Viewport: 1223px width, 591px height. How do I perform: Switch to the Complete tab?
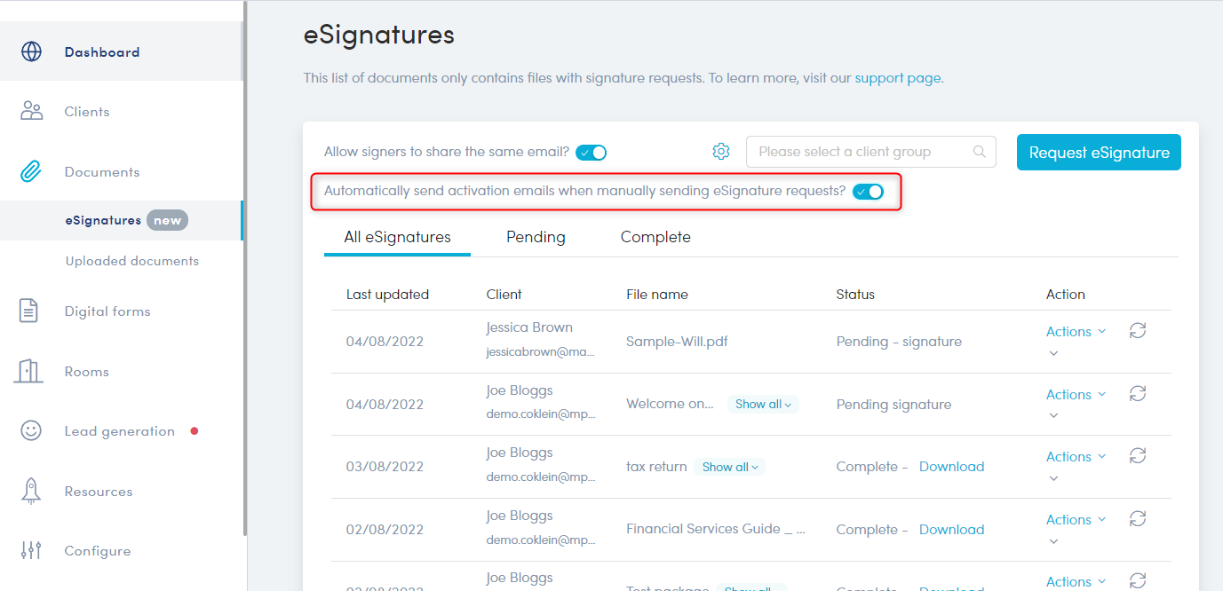[x=655, y=237]
